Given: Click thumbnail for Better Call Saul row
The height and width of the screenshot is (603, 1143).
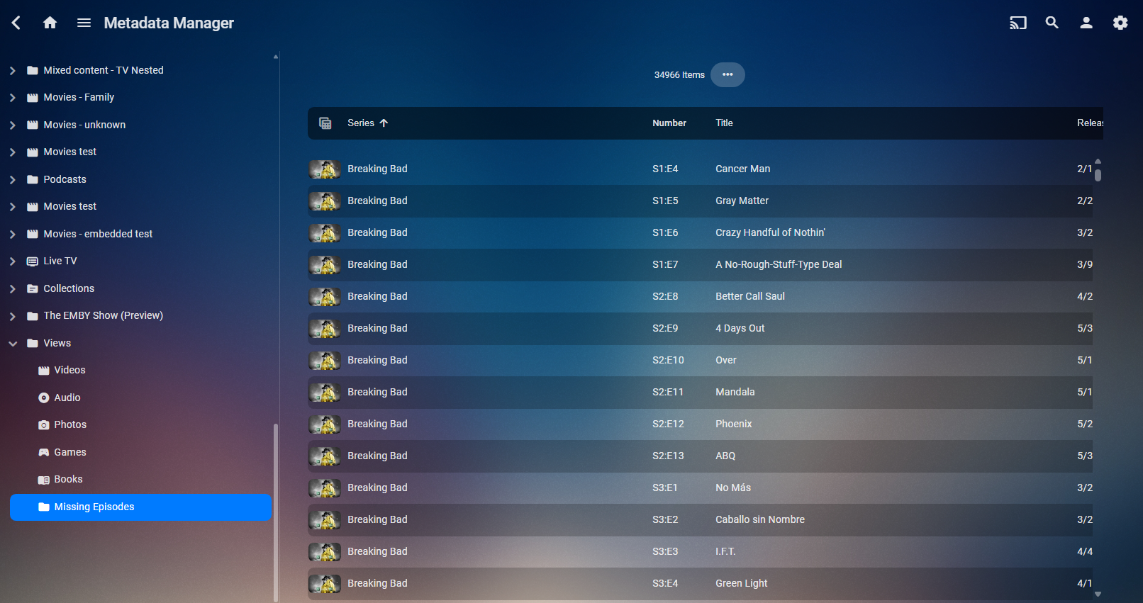Looking at the screenshot, I should tap(325, 297).
